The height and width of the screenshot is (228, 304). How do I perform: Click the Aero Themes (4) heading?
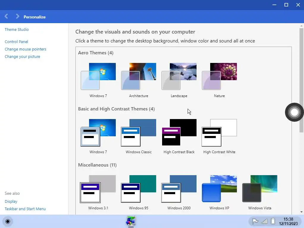[96, 53]
